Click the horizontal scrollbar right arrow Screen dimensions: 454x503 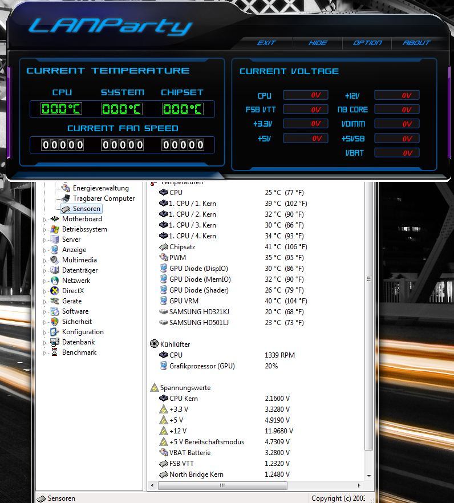(x=359, y=485)
